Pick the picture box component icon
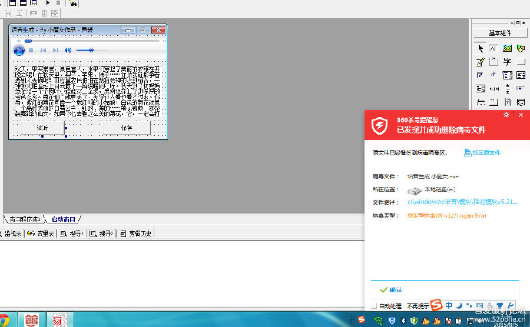530x327 pixels. click(507, 48)
